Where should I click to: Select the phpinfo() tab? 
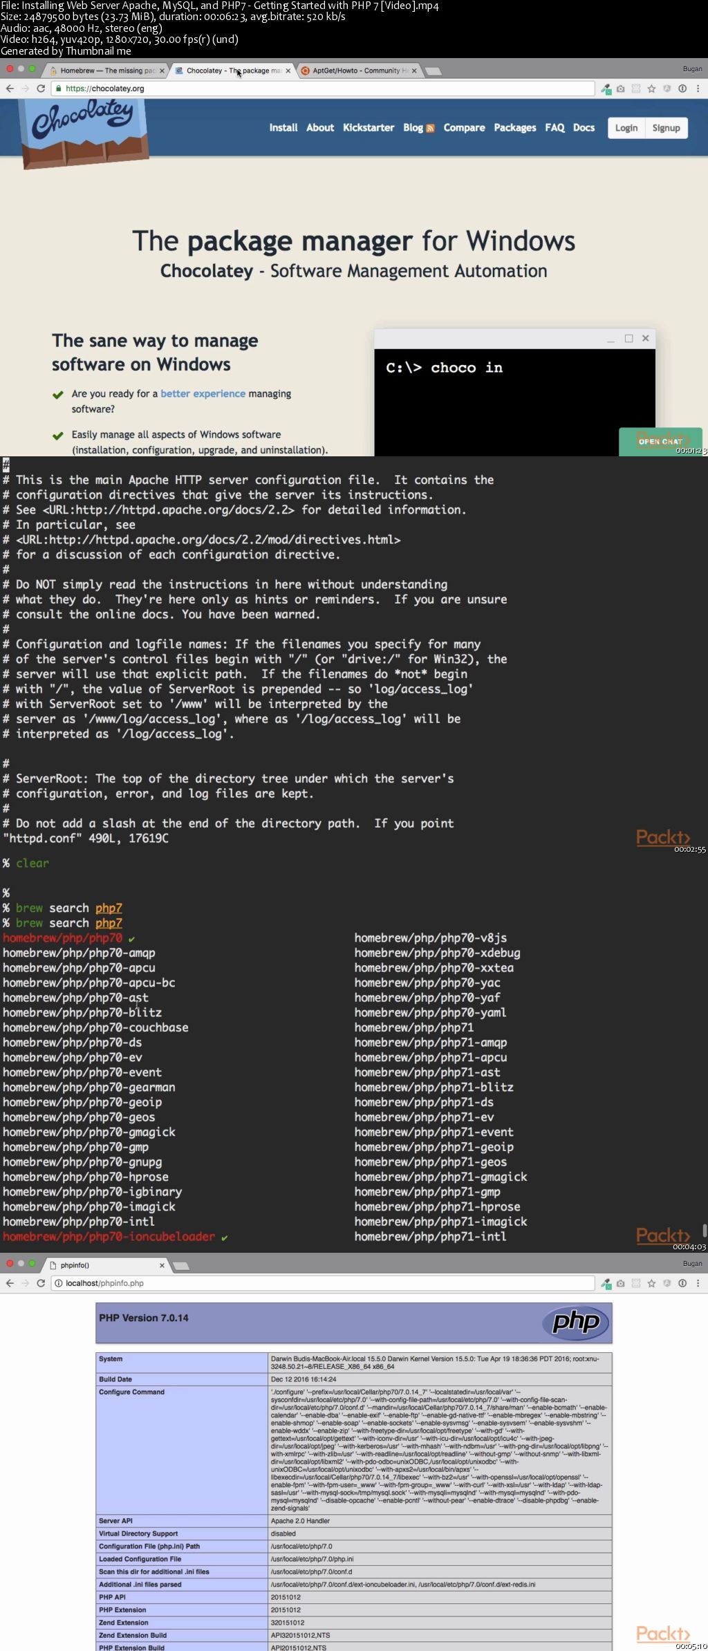click(x=104, y=1265)
